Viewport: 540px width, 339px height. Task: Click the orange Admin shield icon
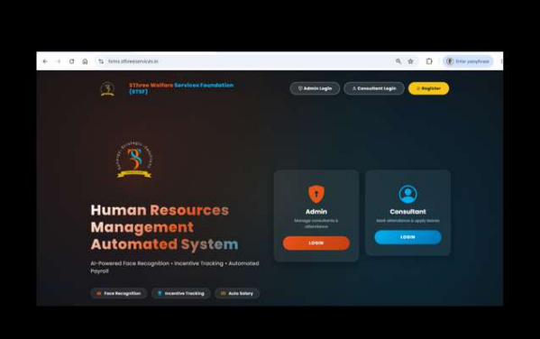pyautogui.click(x=316, y=194)
